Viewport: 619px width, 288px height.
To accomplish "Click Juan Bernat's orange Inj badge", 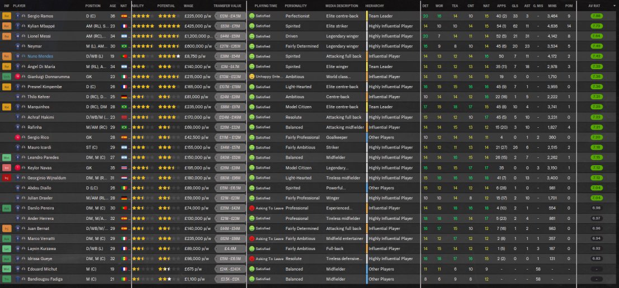I will [7, 228].
